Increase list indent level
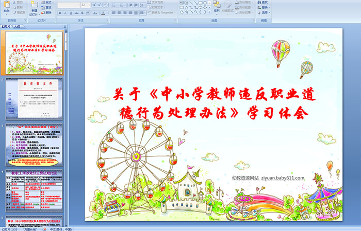 click(136, 5)
